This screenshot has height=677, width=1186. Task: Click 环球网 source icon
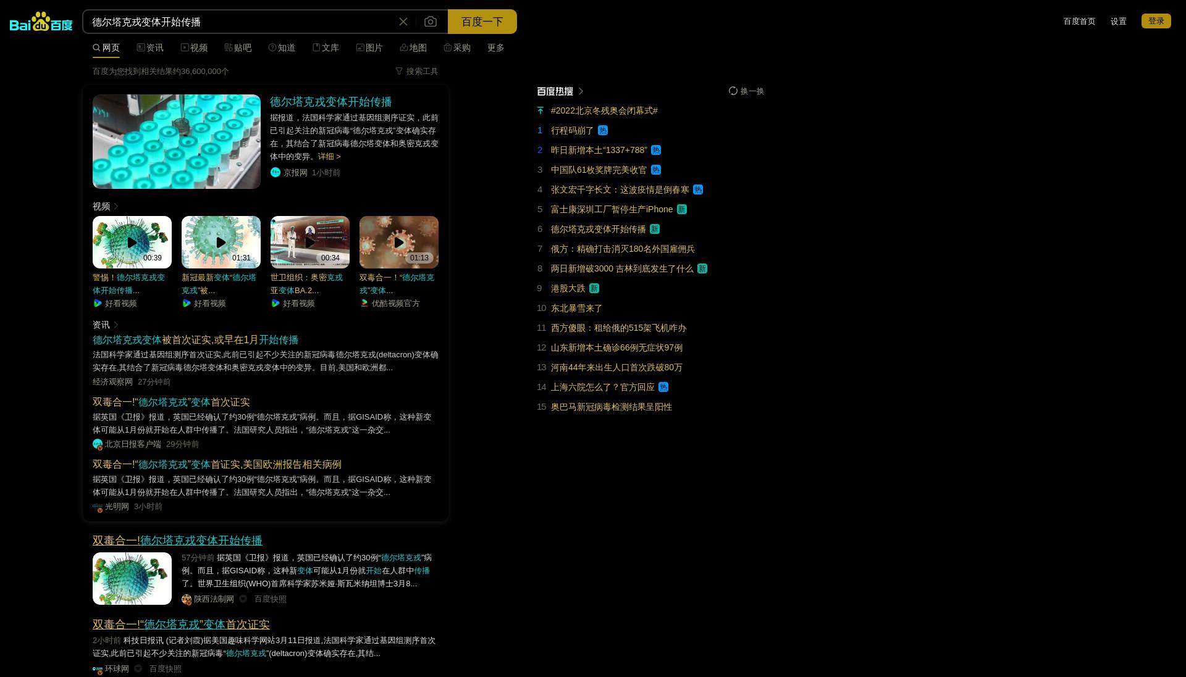98,669
